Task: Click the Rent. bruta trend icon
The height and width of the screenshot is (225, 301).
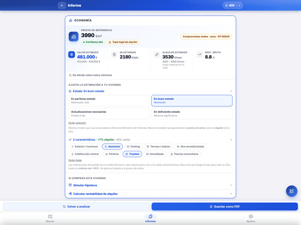Action: [200, 54]
